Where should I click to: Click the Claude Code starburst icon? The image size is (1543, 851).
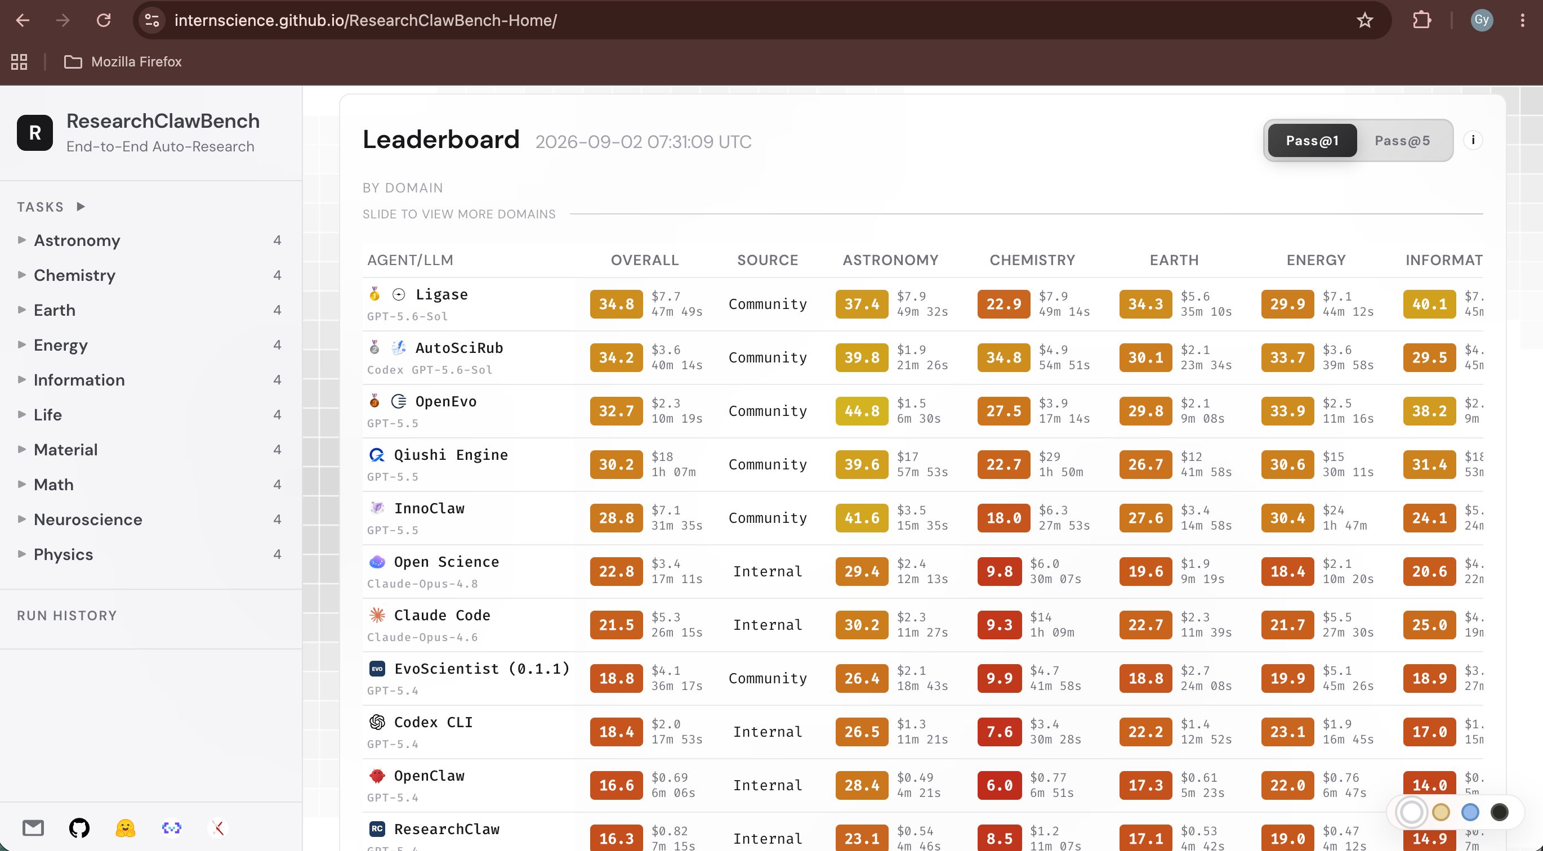(377, 615)
